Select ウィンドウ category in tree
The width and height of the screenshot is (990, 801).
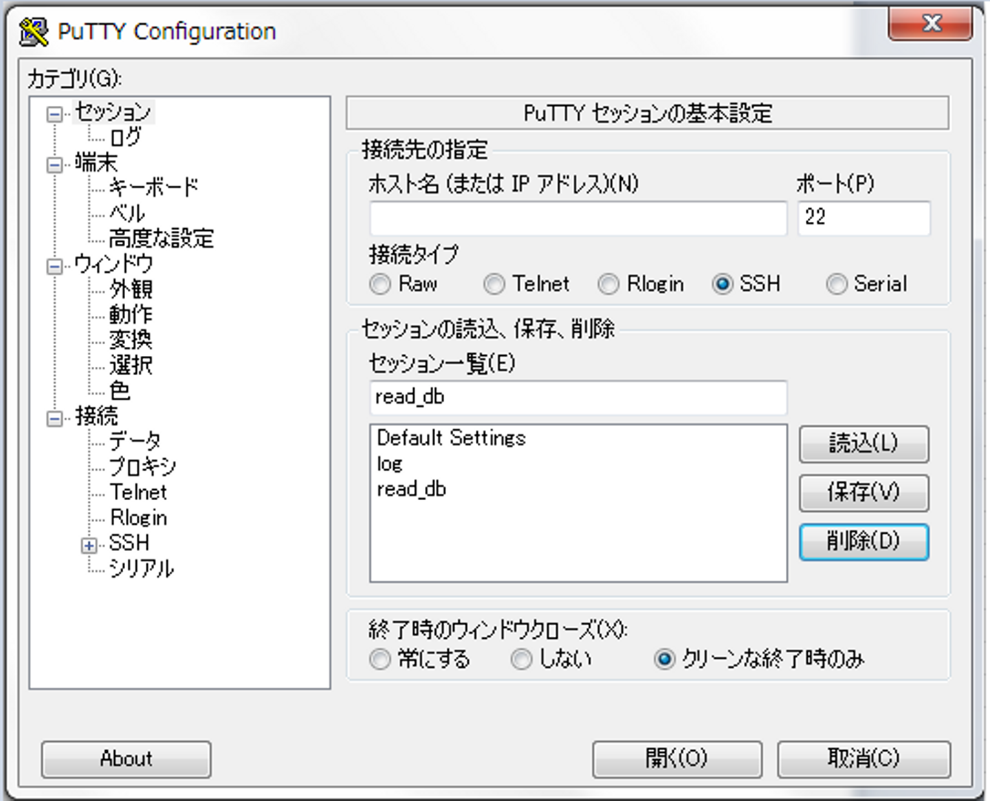113,264
